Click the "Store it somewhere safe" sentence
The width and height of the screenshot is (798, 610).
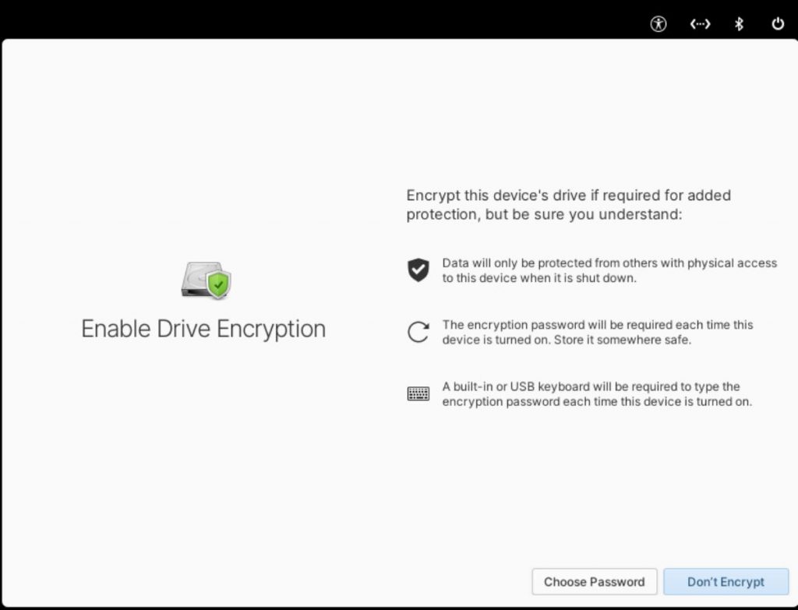614,340
